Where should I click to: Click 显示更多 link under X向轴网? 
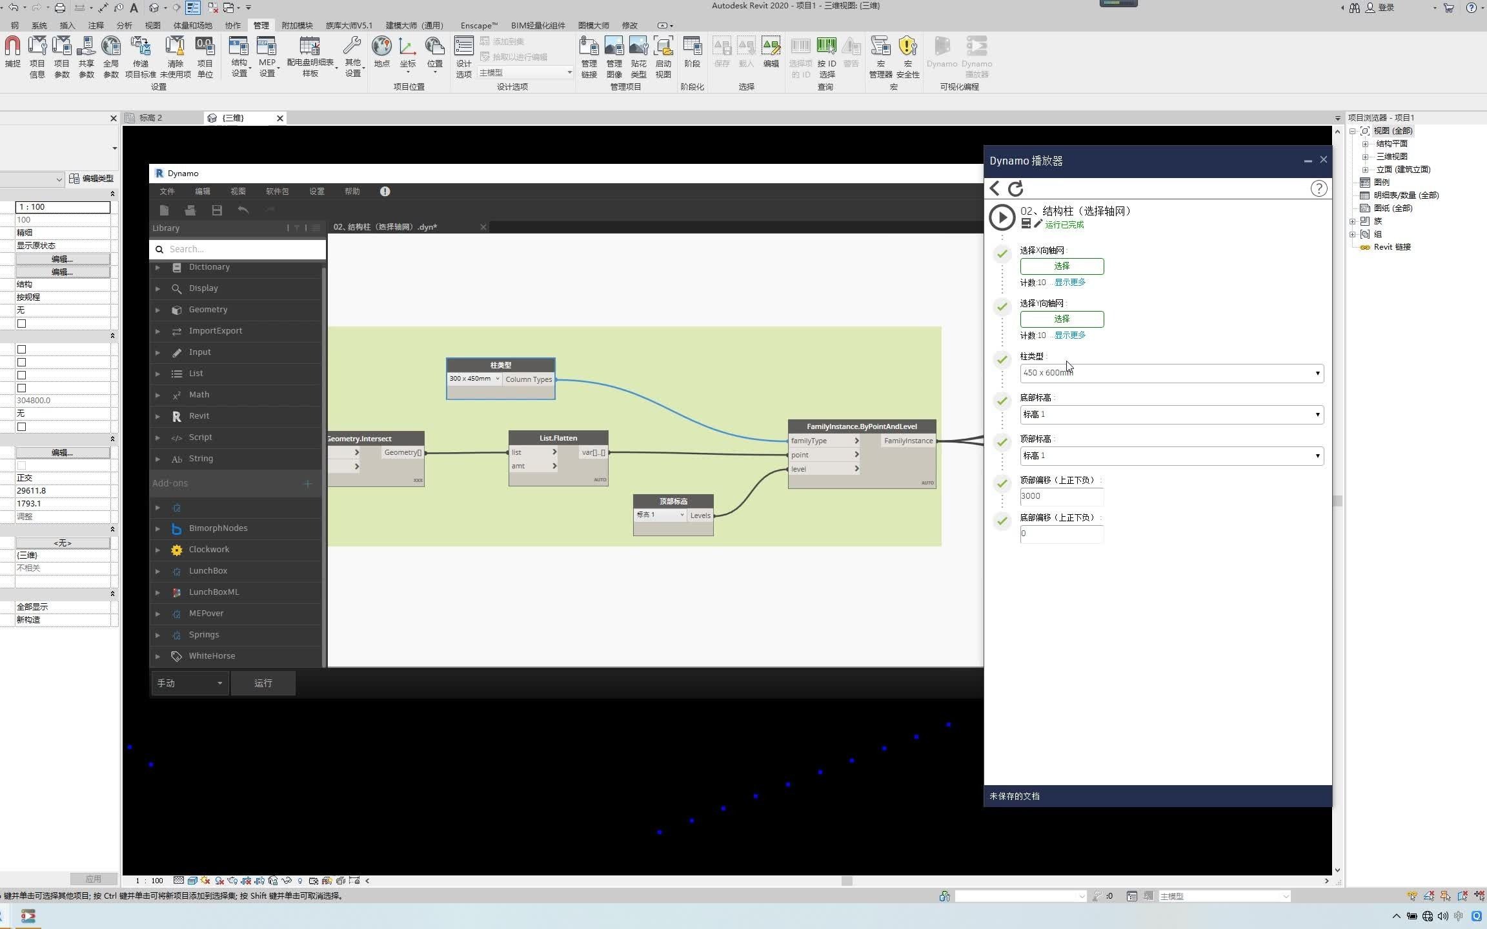click(1070, 283)
